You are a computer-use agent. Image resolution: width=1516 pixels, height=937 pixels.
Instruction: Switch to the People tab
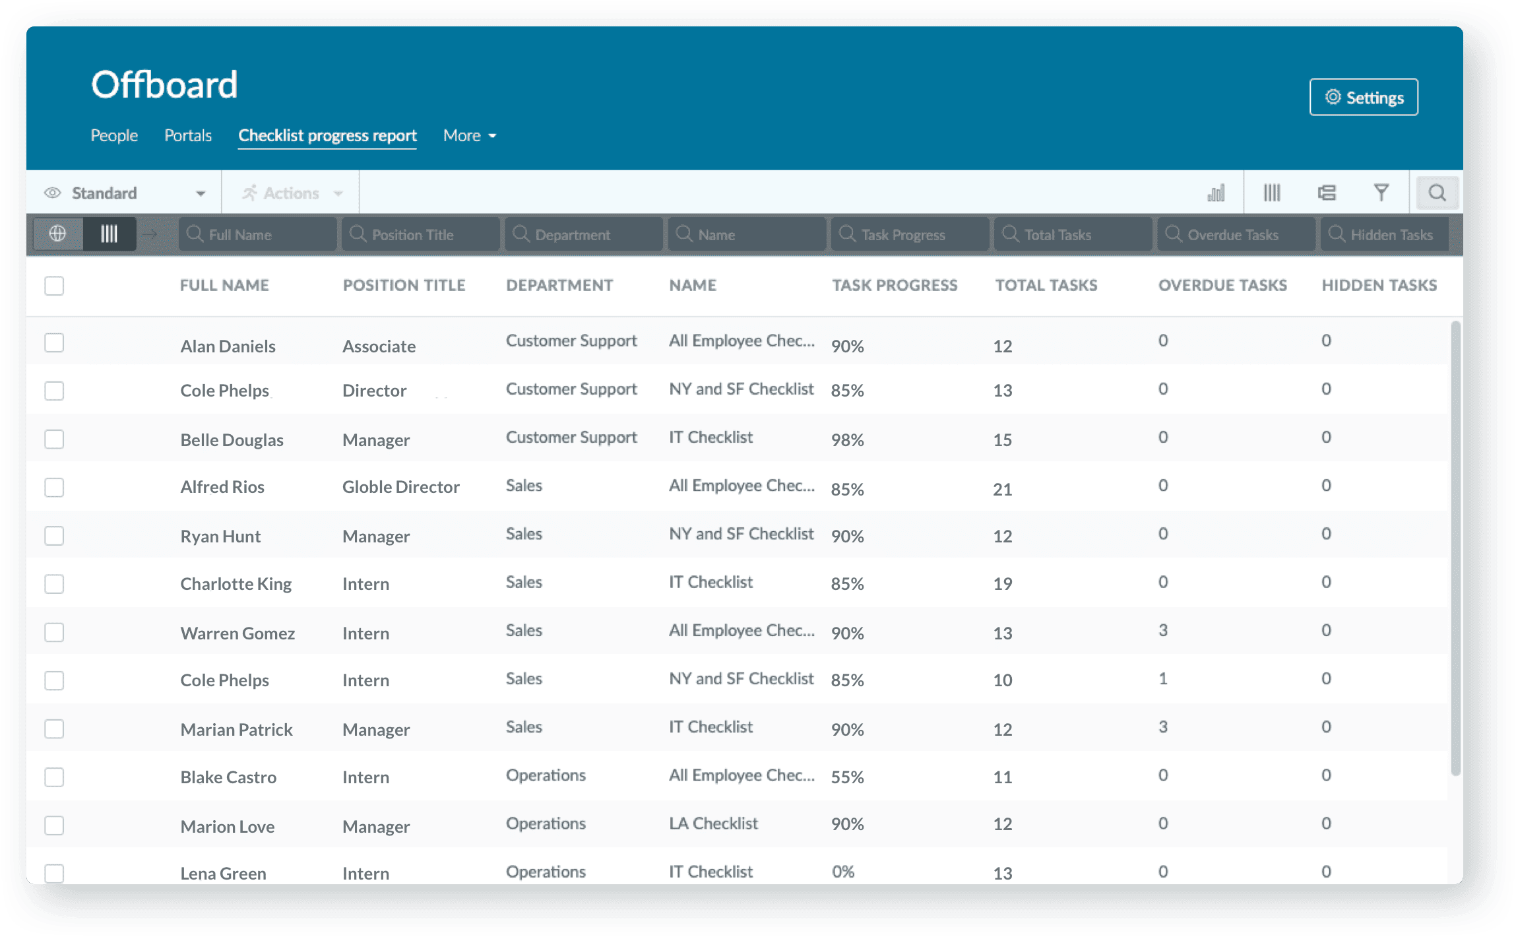(113, 135)
